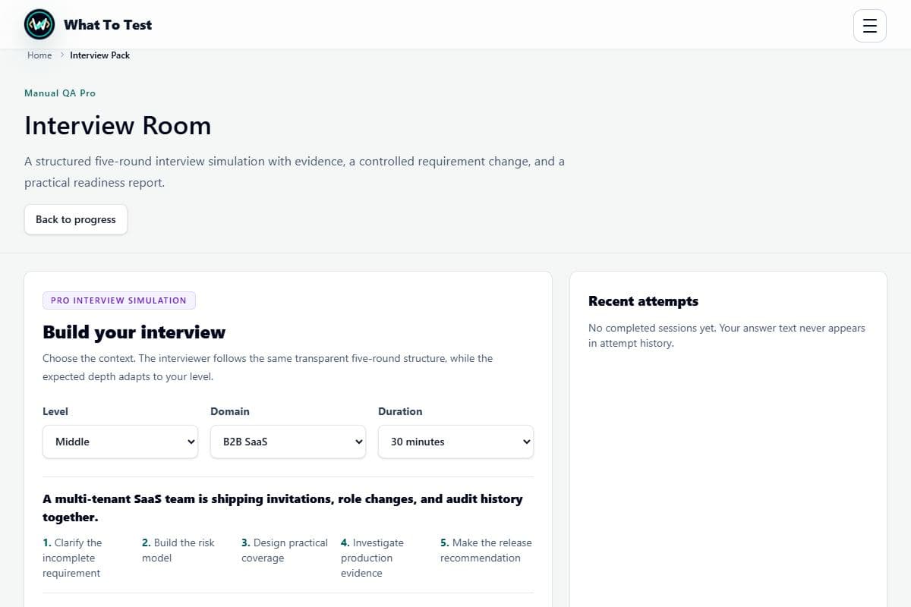Open the Level dropdown set to Middle
Image resolution: width=911 pixels, height=607 pixels.
click(x=120, y=442)
